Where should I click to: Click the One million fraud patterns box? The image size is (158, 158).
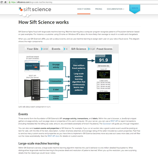point(79,76)
